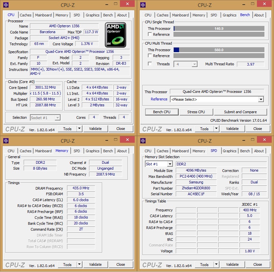The height and width of the screenshot is (272, 274).
Task: Switch to Memory tab in the Bench window
Action: [x=199, y=15]
